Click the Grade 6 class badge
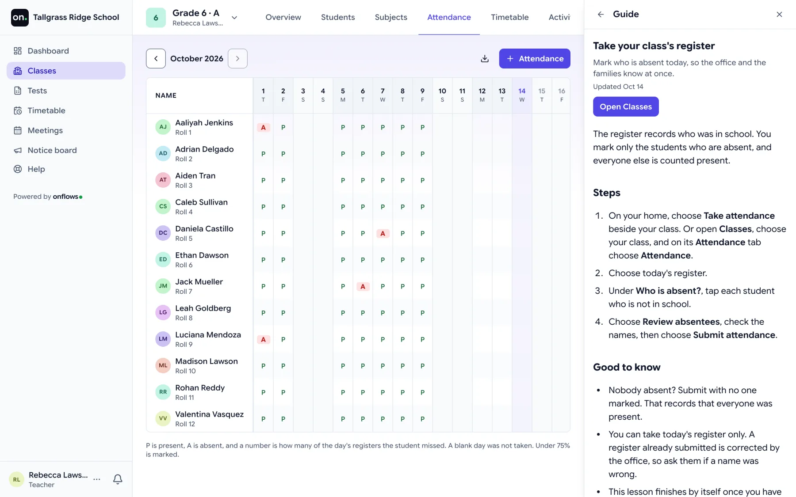Screen dimensions: 796x497 (156, 18)
